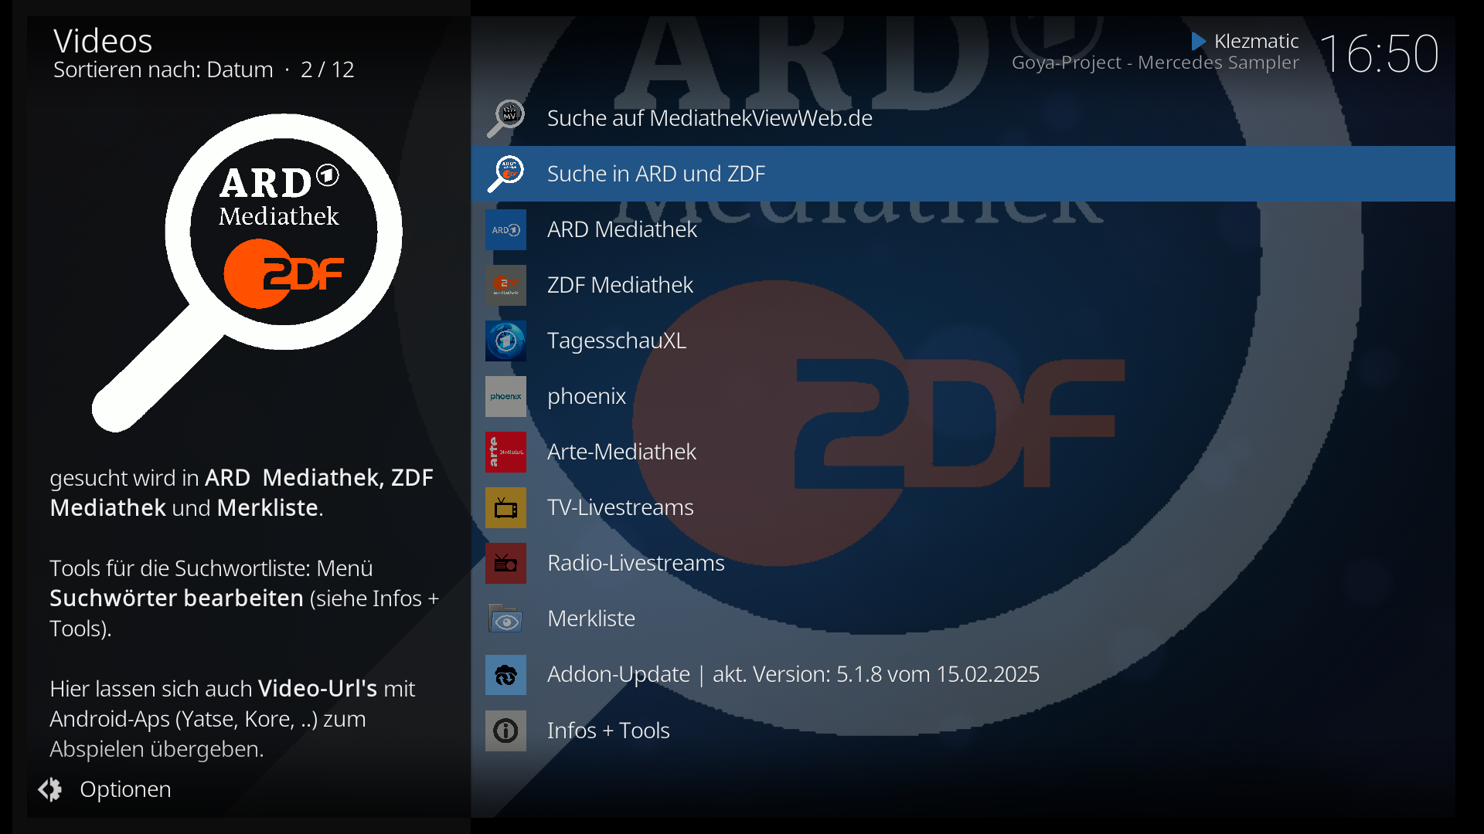Click the MediathekViewWeb magnifier icon

[x=505, y=118]
